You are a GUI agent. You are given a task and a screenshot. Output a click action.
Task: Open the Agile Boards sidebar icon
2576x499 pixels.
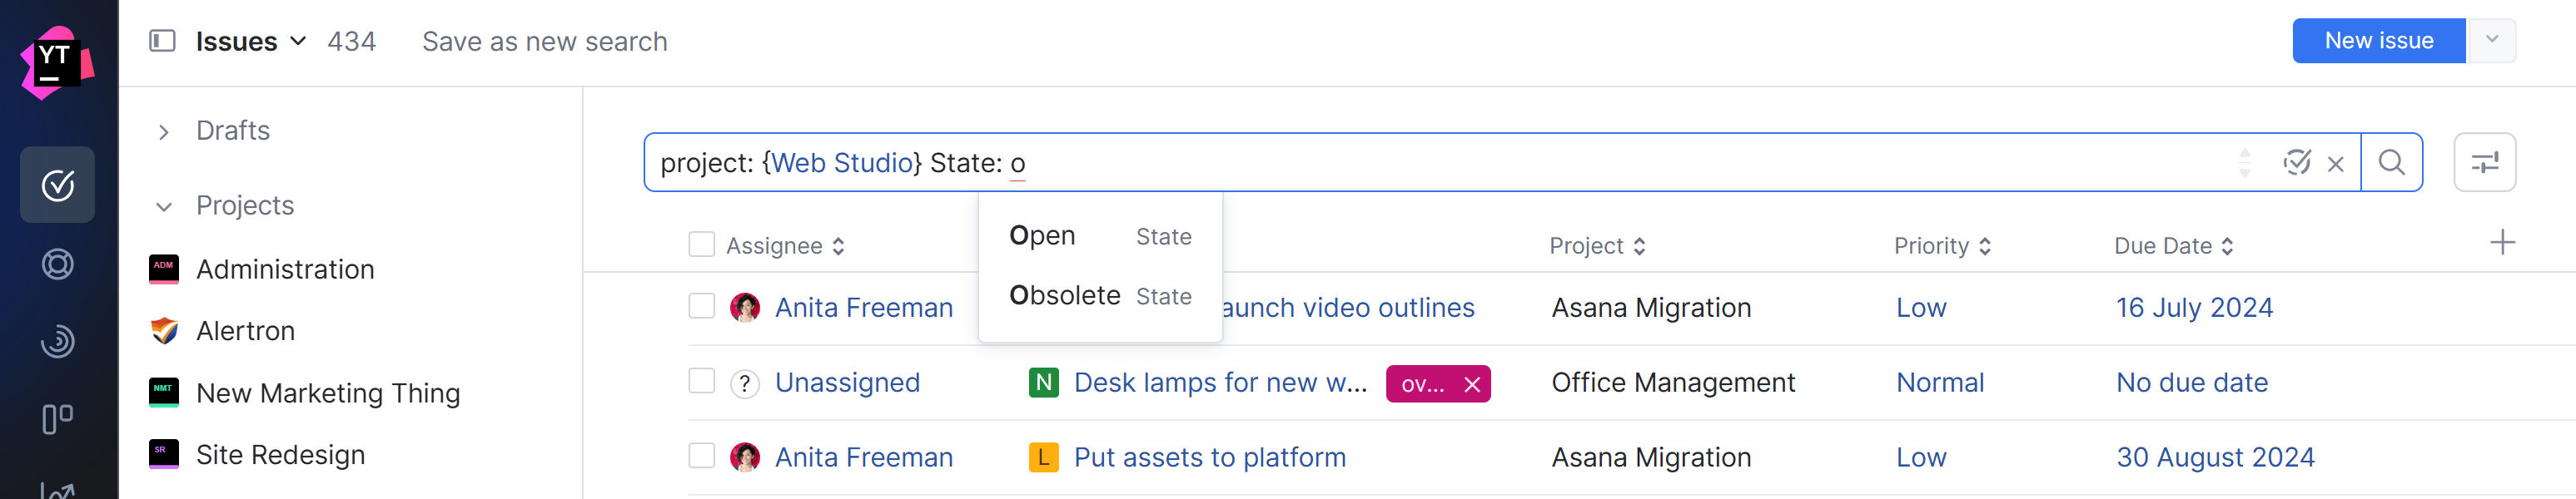57,419
